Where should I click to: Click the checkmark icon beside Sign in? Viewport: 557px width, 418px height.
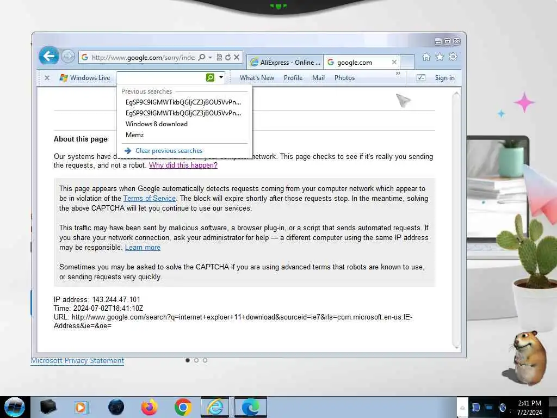pos(420,77)
